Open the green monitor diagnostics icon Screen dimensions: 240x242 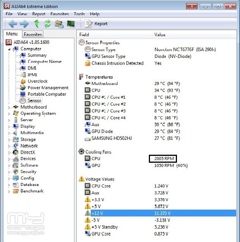point(71,24)
